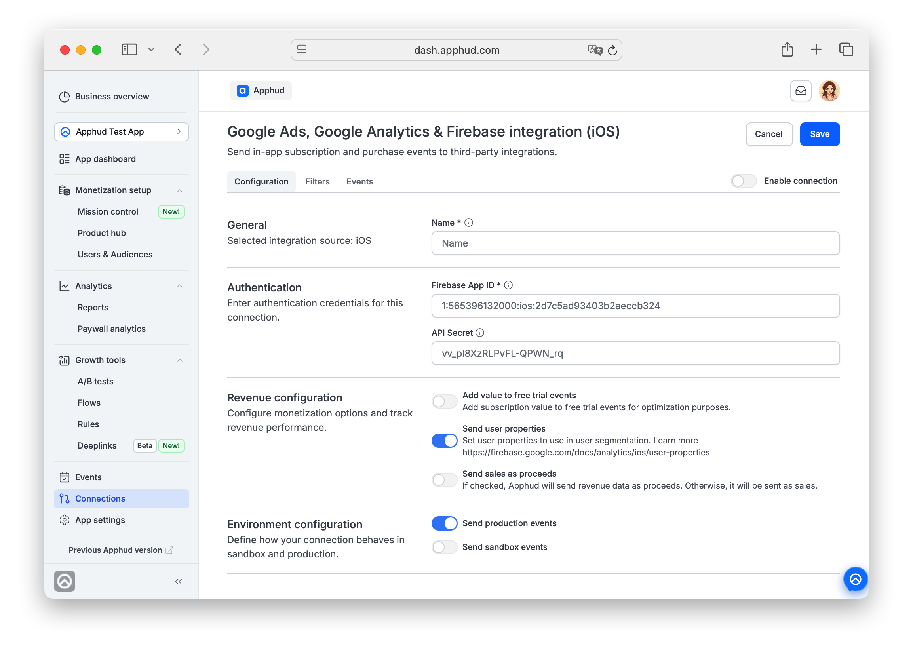
Task: Switch to the Configuration tab
Action: [261, 181]
